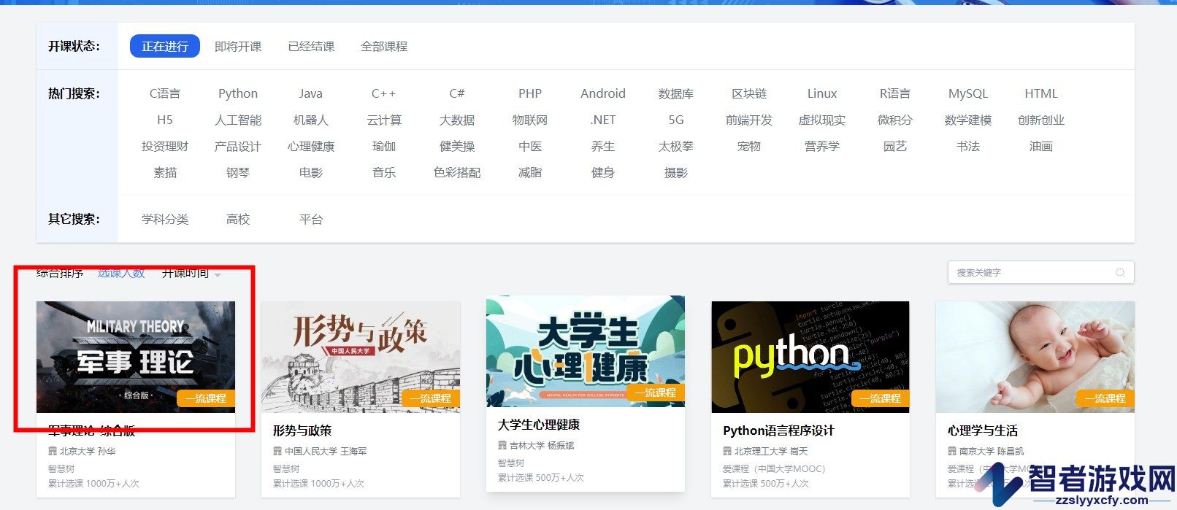Screen dimensions: 1177x510
Task: Search hot keyword C语言
Action: coord(165,93)
